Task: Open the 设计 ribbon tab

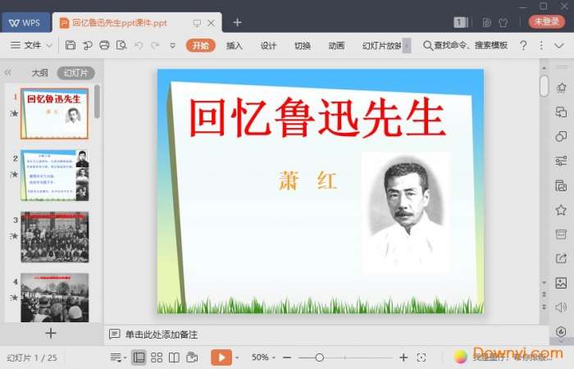Action: 268,46
